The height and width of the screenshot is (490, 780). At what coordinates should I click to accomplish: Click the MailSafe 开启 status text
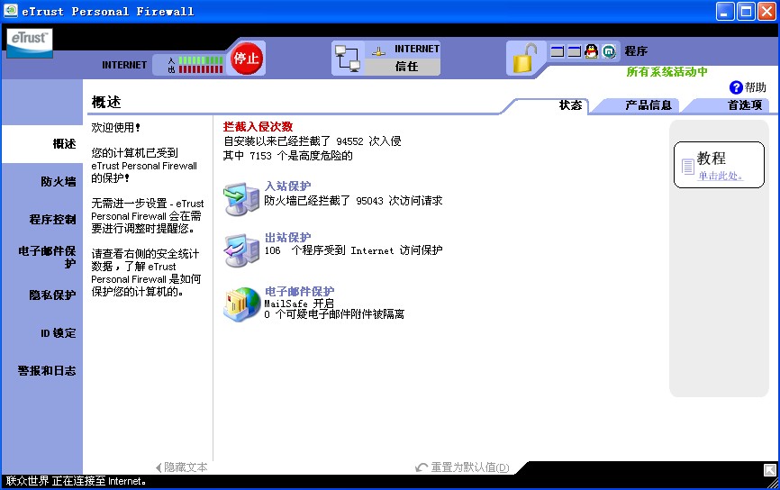pyautogui.click(x=299, y=303)
